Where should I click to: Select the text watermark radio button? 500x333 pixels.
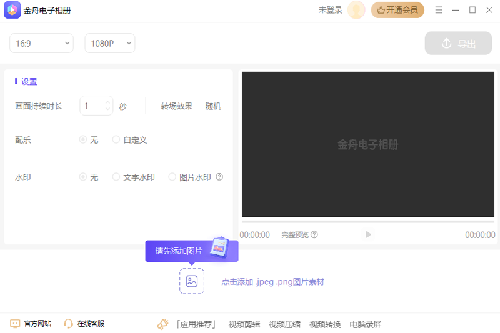click(x=116, y=177)
